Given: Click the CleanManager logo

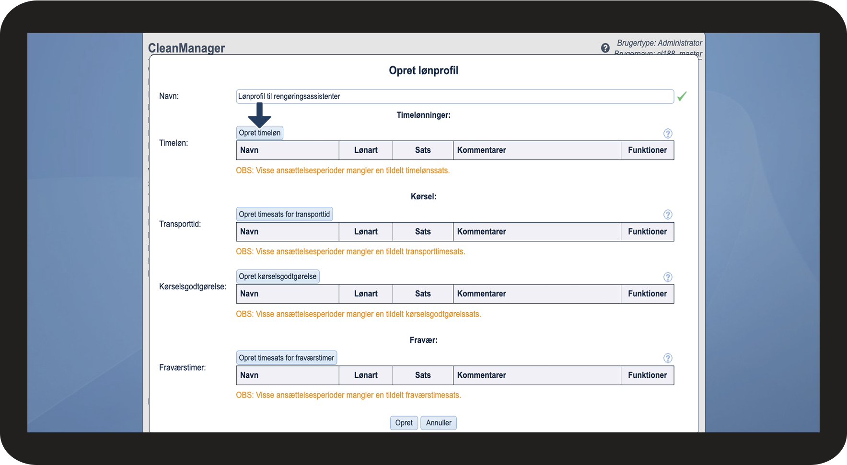Looking at the screenshot, I should (x=186, y=48).
